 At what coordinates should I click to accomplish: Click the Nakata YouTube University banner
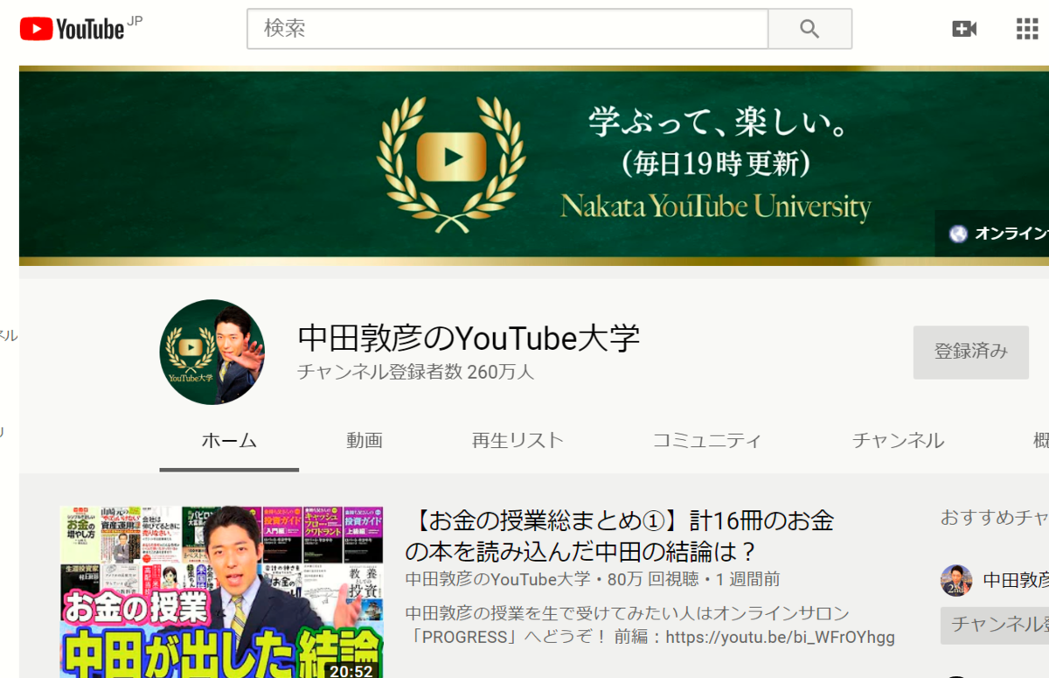click(x=534, y=165)
